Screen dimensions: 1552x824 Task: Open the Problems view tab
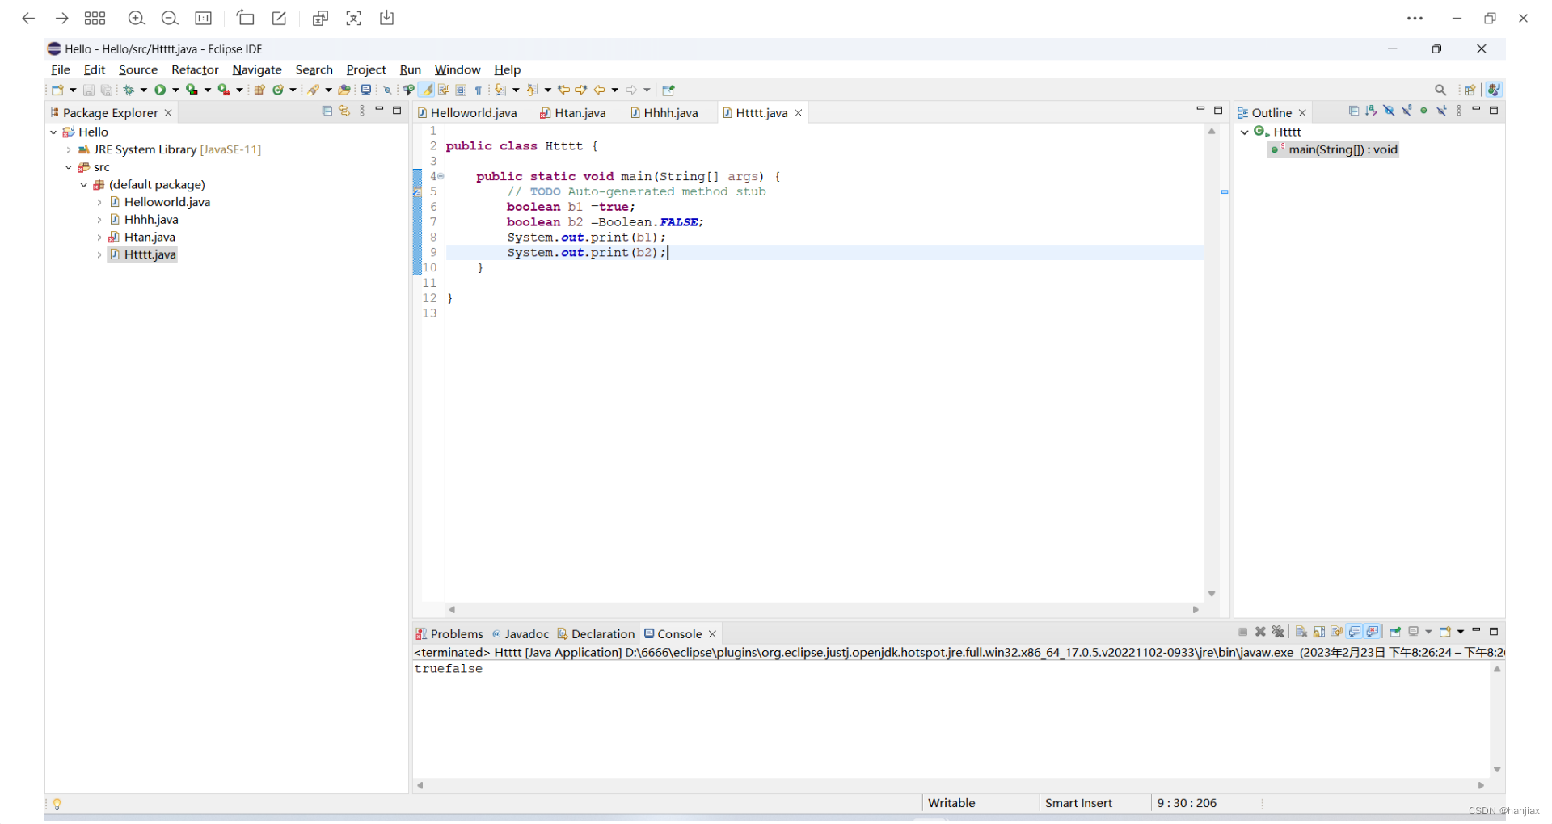coord(449,634)
